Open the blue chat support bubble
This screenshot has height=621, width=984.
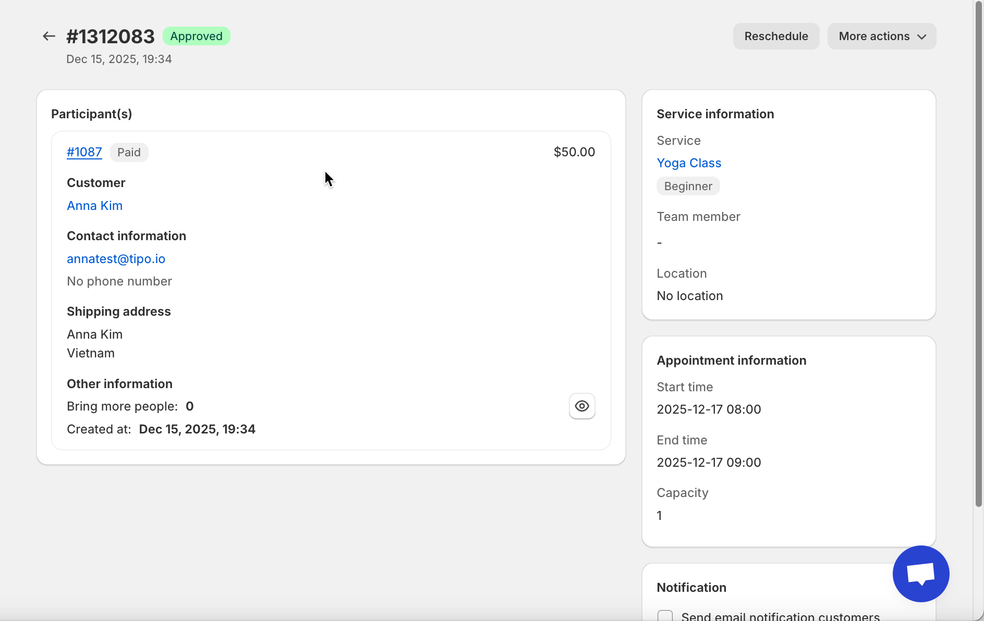[920, 574]
